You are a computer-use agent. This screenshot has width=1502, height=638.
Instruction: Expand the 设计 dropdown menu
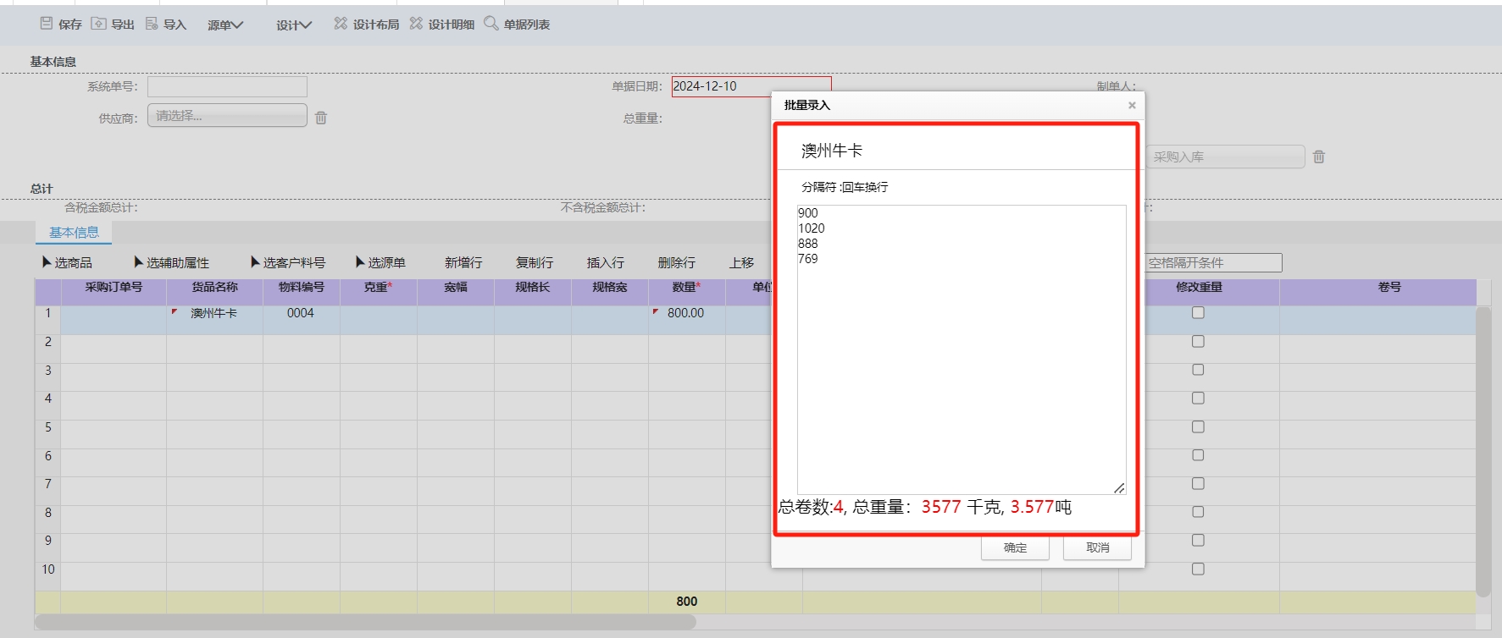coord(294,25)
